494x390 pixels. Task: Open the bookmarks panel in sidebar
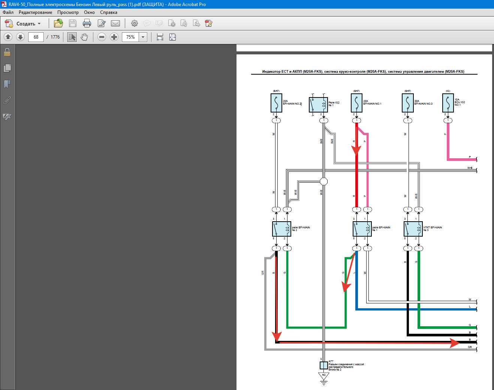[7, 84]
